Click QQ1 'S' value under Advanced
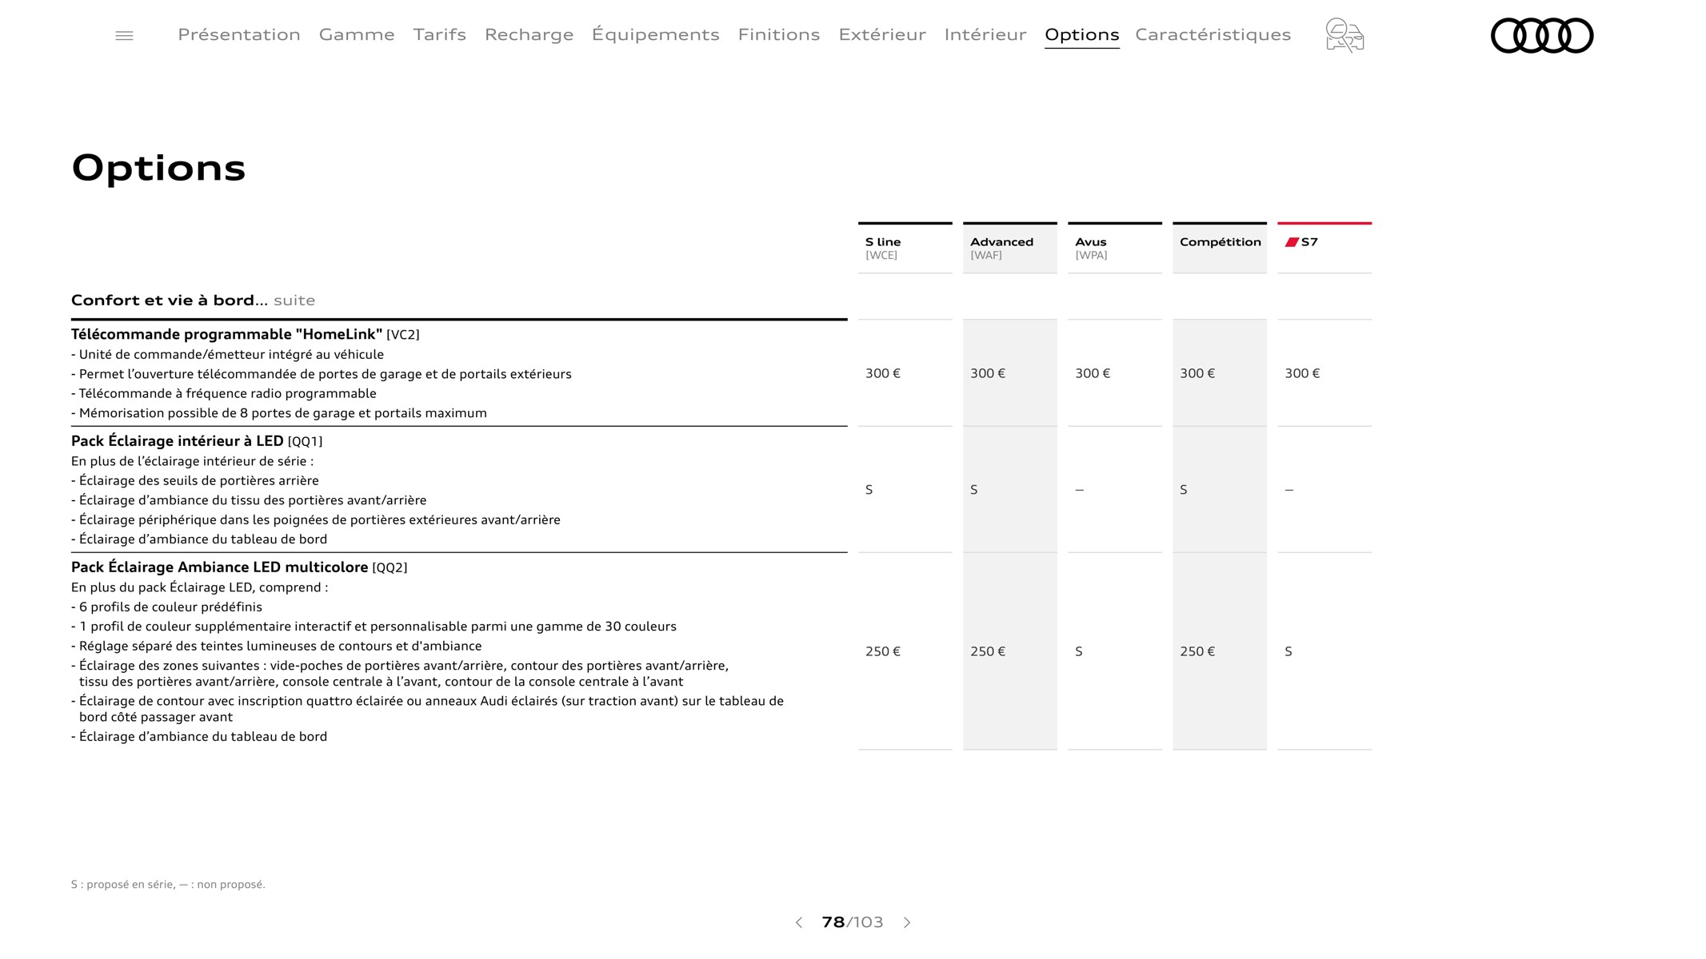1706x959 pixels. pos(974,490)
